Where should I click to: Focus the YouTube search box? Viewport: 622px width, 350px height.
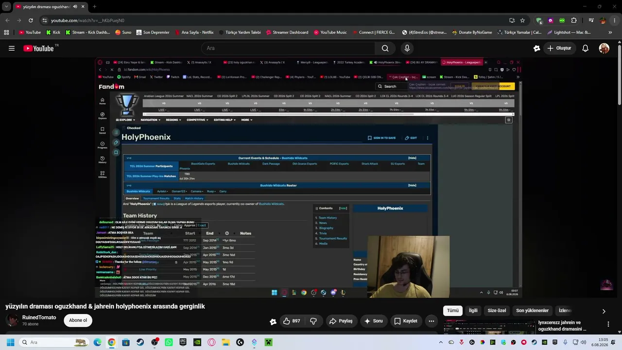288,48
